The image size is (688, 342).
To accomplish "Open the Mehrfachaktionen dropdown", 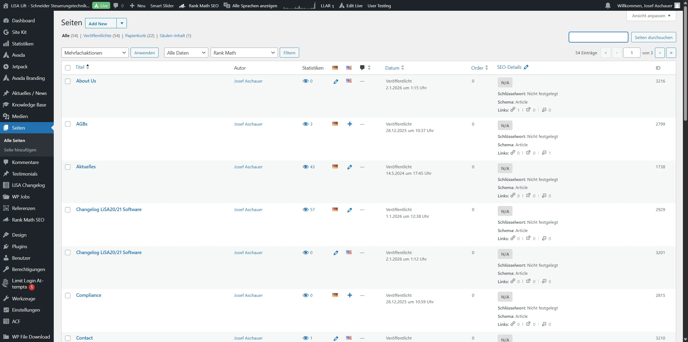I will [95, 52].
